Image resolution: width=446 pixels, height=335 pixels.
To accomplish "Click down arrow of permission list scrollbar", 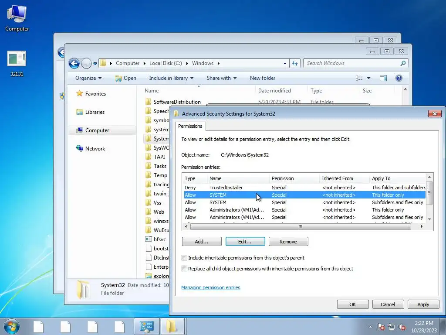I will (429, 219).
